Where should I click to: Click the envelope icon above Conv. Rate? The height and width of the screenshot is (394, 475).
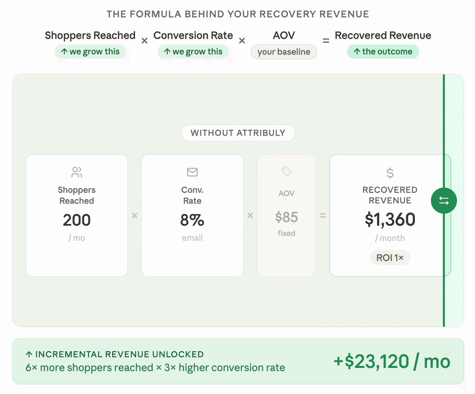[192, 172]
